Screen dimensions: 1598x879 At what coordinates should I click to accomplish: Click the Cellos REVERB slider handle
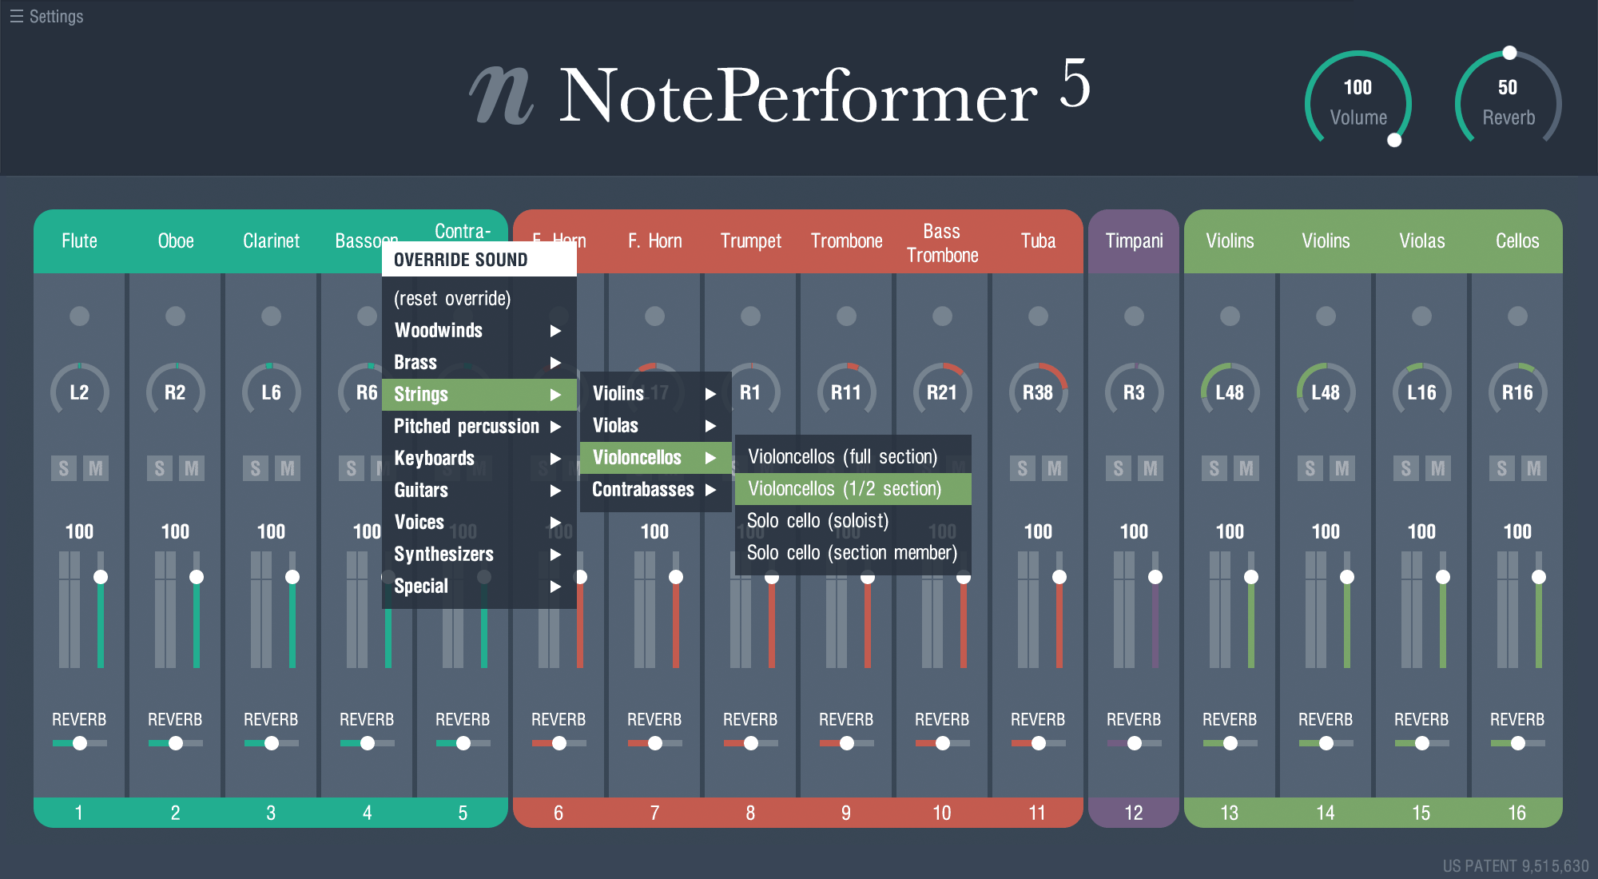[x=1518, y=743]
